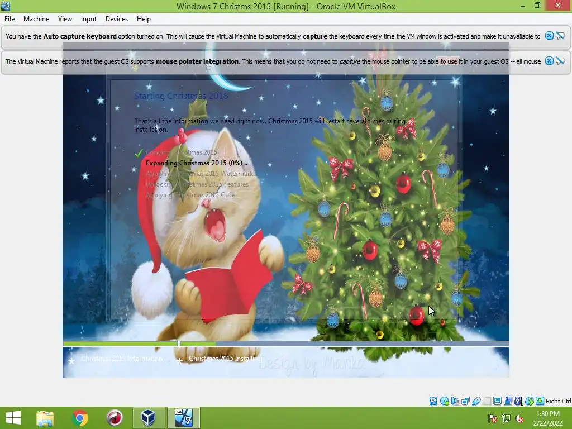The height and width of the screenshot is (429, 572).
Task: Click the green checkmark beside Copying step
Action: 139,153
